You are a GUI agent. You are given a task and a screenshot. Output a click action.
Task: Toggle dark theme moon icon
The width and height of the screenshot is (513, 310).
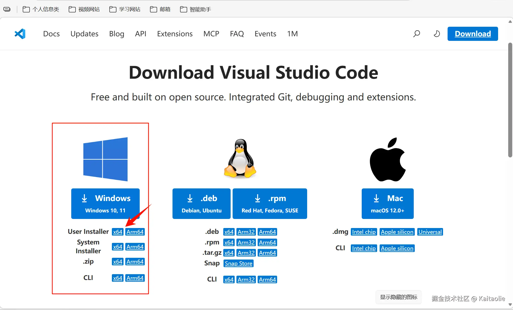[437, 34]
